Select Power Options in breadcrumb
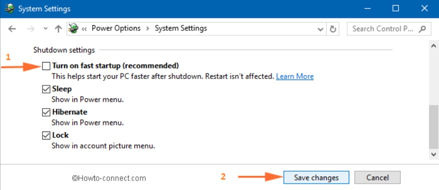Screen dimensions: 439x190 point(116,28)
